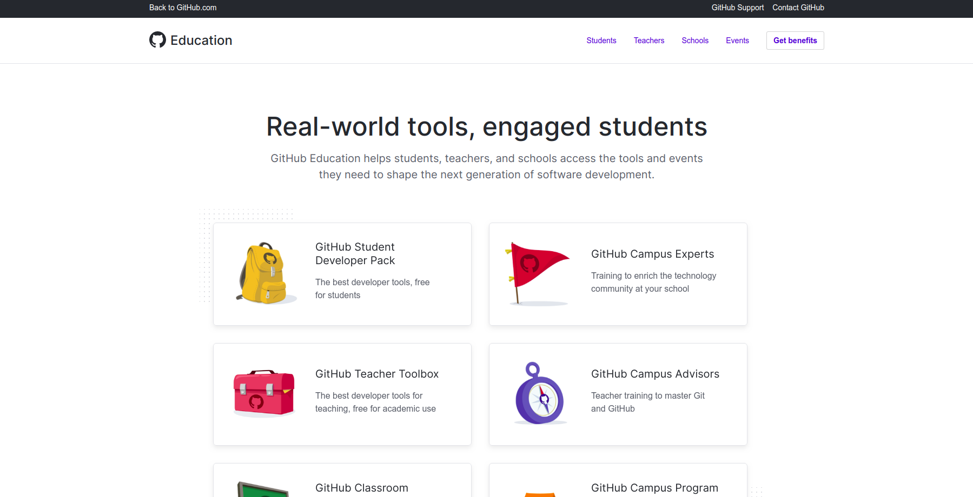Switch to the Events section

tap(737, 41)
